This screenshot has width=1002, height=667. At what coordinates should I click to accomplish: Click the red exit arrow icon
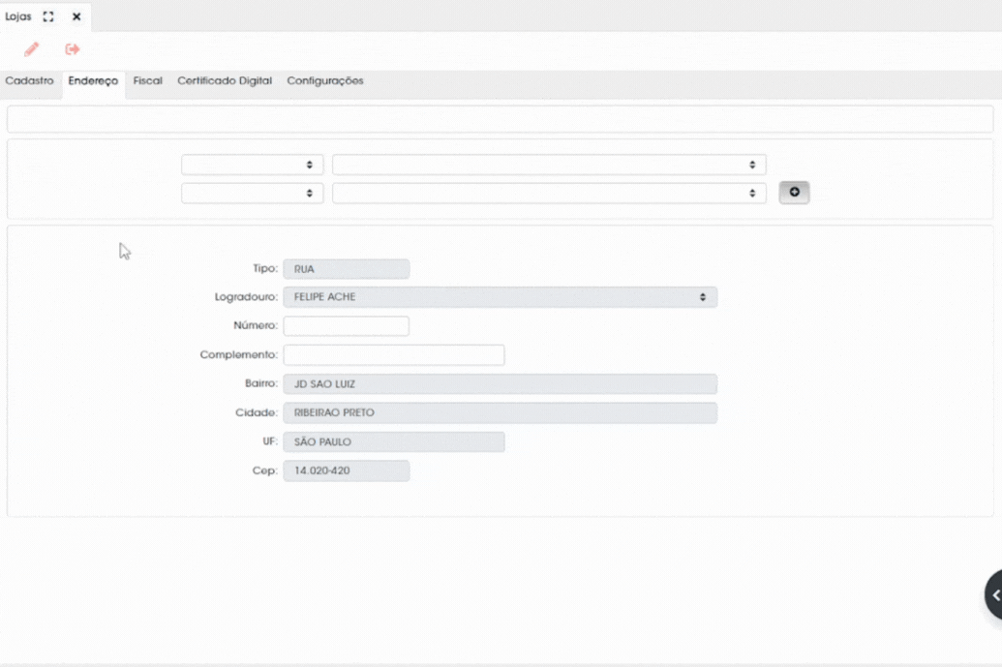(73, 49)
